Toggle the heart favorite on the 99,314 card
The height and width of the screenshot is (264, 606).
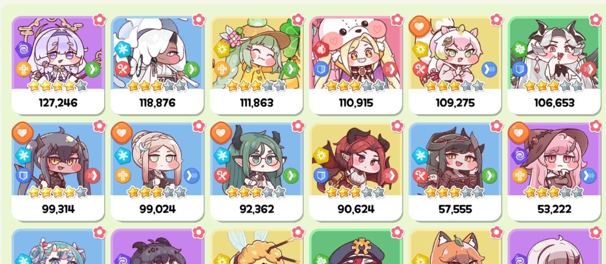click(22, 132)
